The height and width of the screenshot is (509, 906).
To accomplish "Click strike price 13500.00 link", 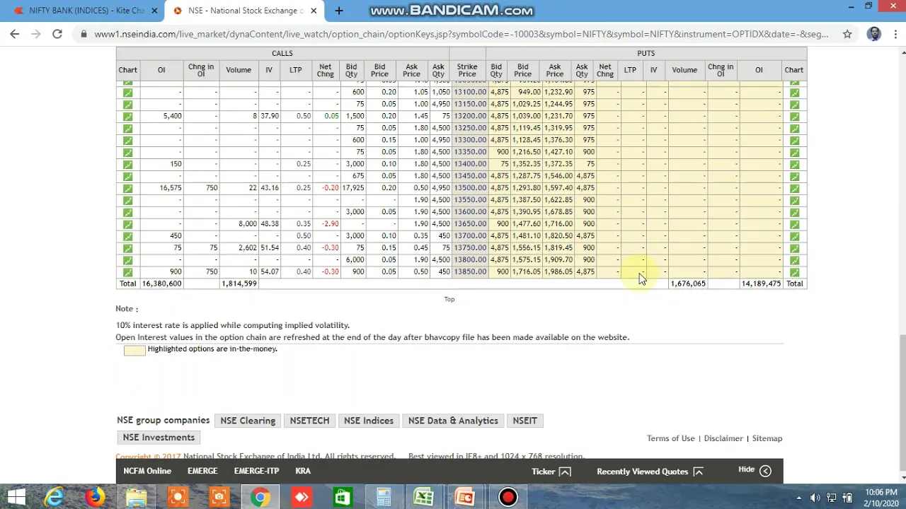I will [470, 188].
